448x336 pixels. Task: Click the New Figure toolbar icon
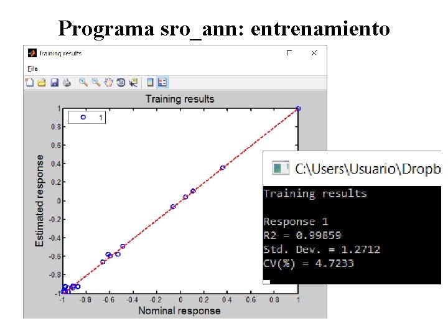[x=29, y=83]
